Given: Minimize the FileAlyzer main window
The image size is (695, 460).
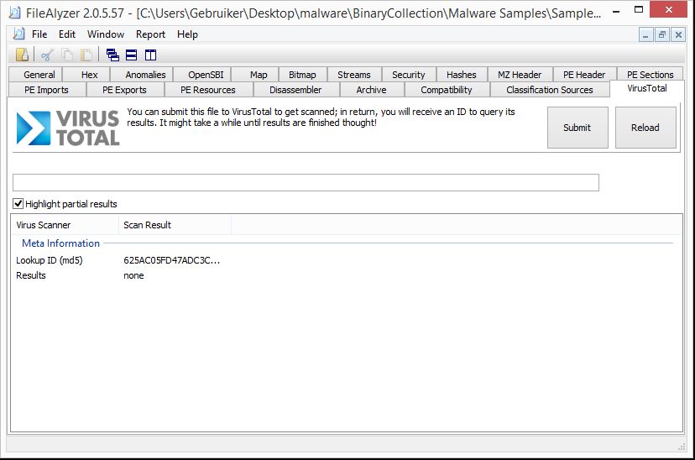Looking at the screenshot, I should pos(616,10).
